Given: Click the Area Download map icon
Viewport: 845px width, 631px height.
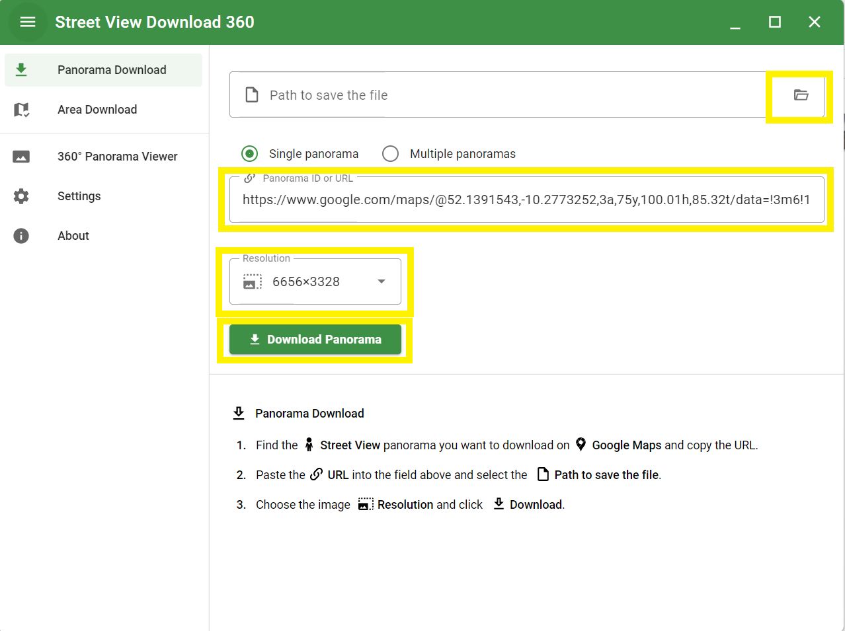Looking at the screenshot, I should [x=21, y=110].
